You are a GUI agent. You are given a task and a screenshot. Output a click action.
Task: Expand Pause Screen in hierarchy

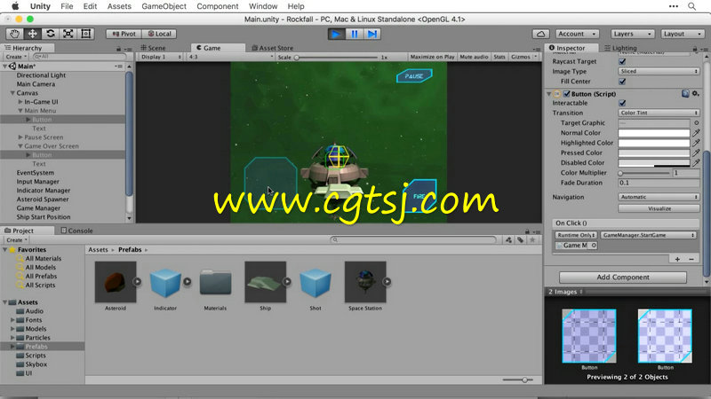[x=20, y=137]
